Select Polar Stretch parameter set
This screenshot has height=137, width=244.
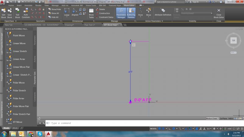coord(19,90)
